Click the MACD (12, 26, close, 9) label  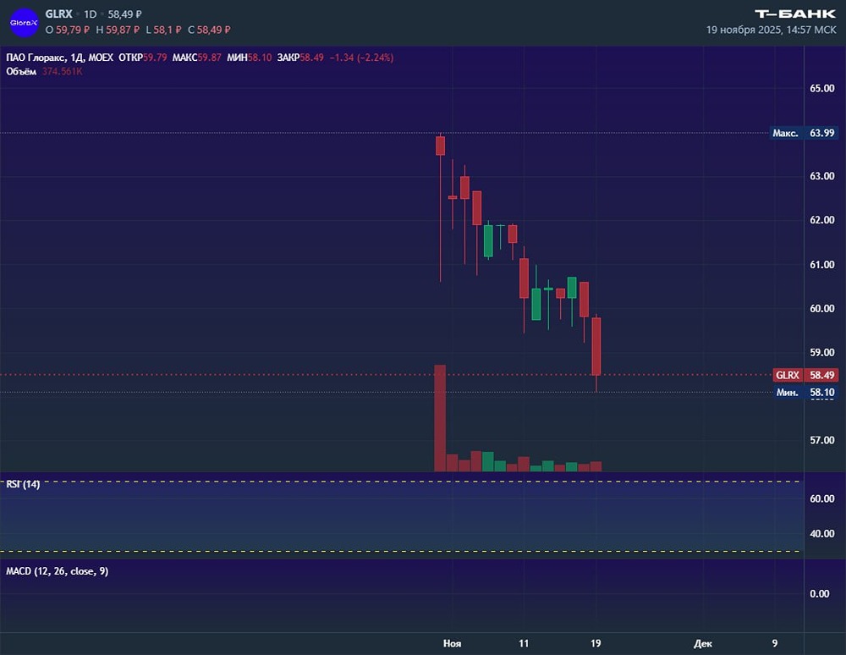pyautogui.click(x=58, y=571)
